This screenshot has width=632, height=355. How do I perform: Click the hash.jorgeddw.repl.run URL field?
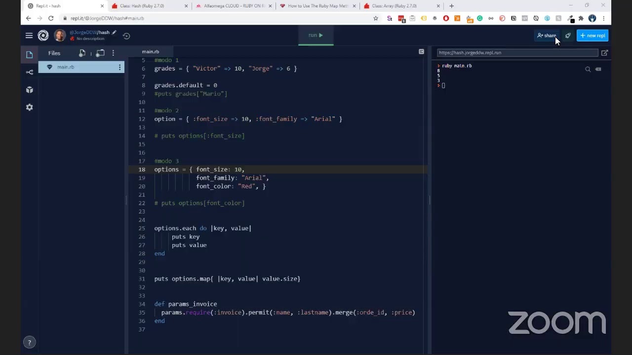tap(517, 53)
